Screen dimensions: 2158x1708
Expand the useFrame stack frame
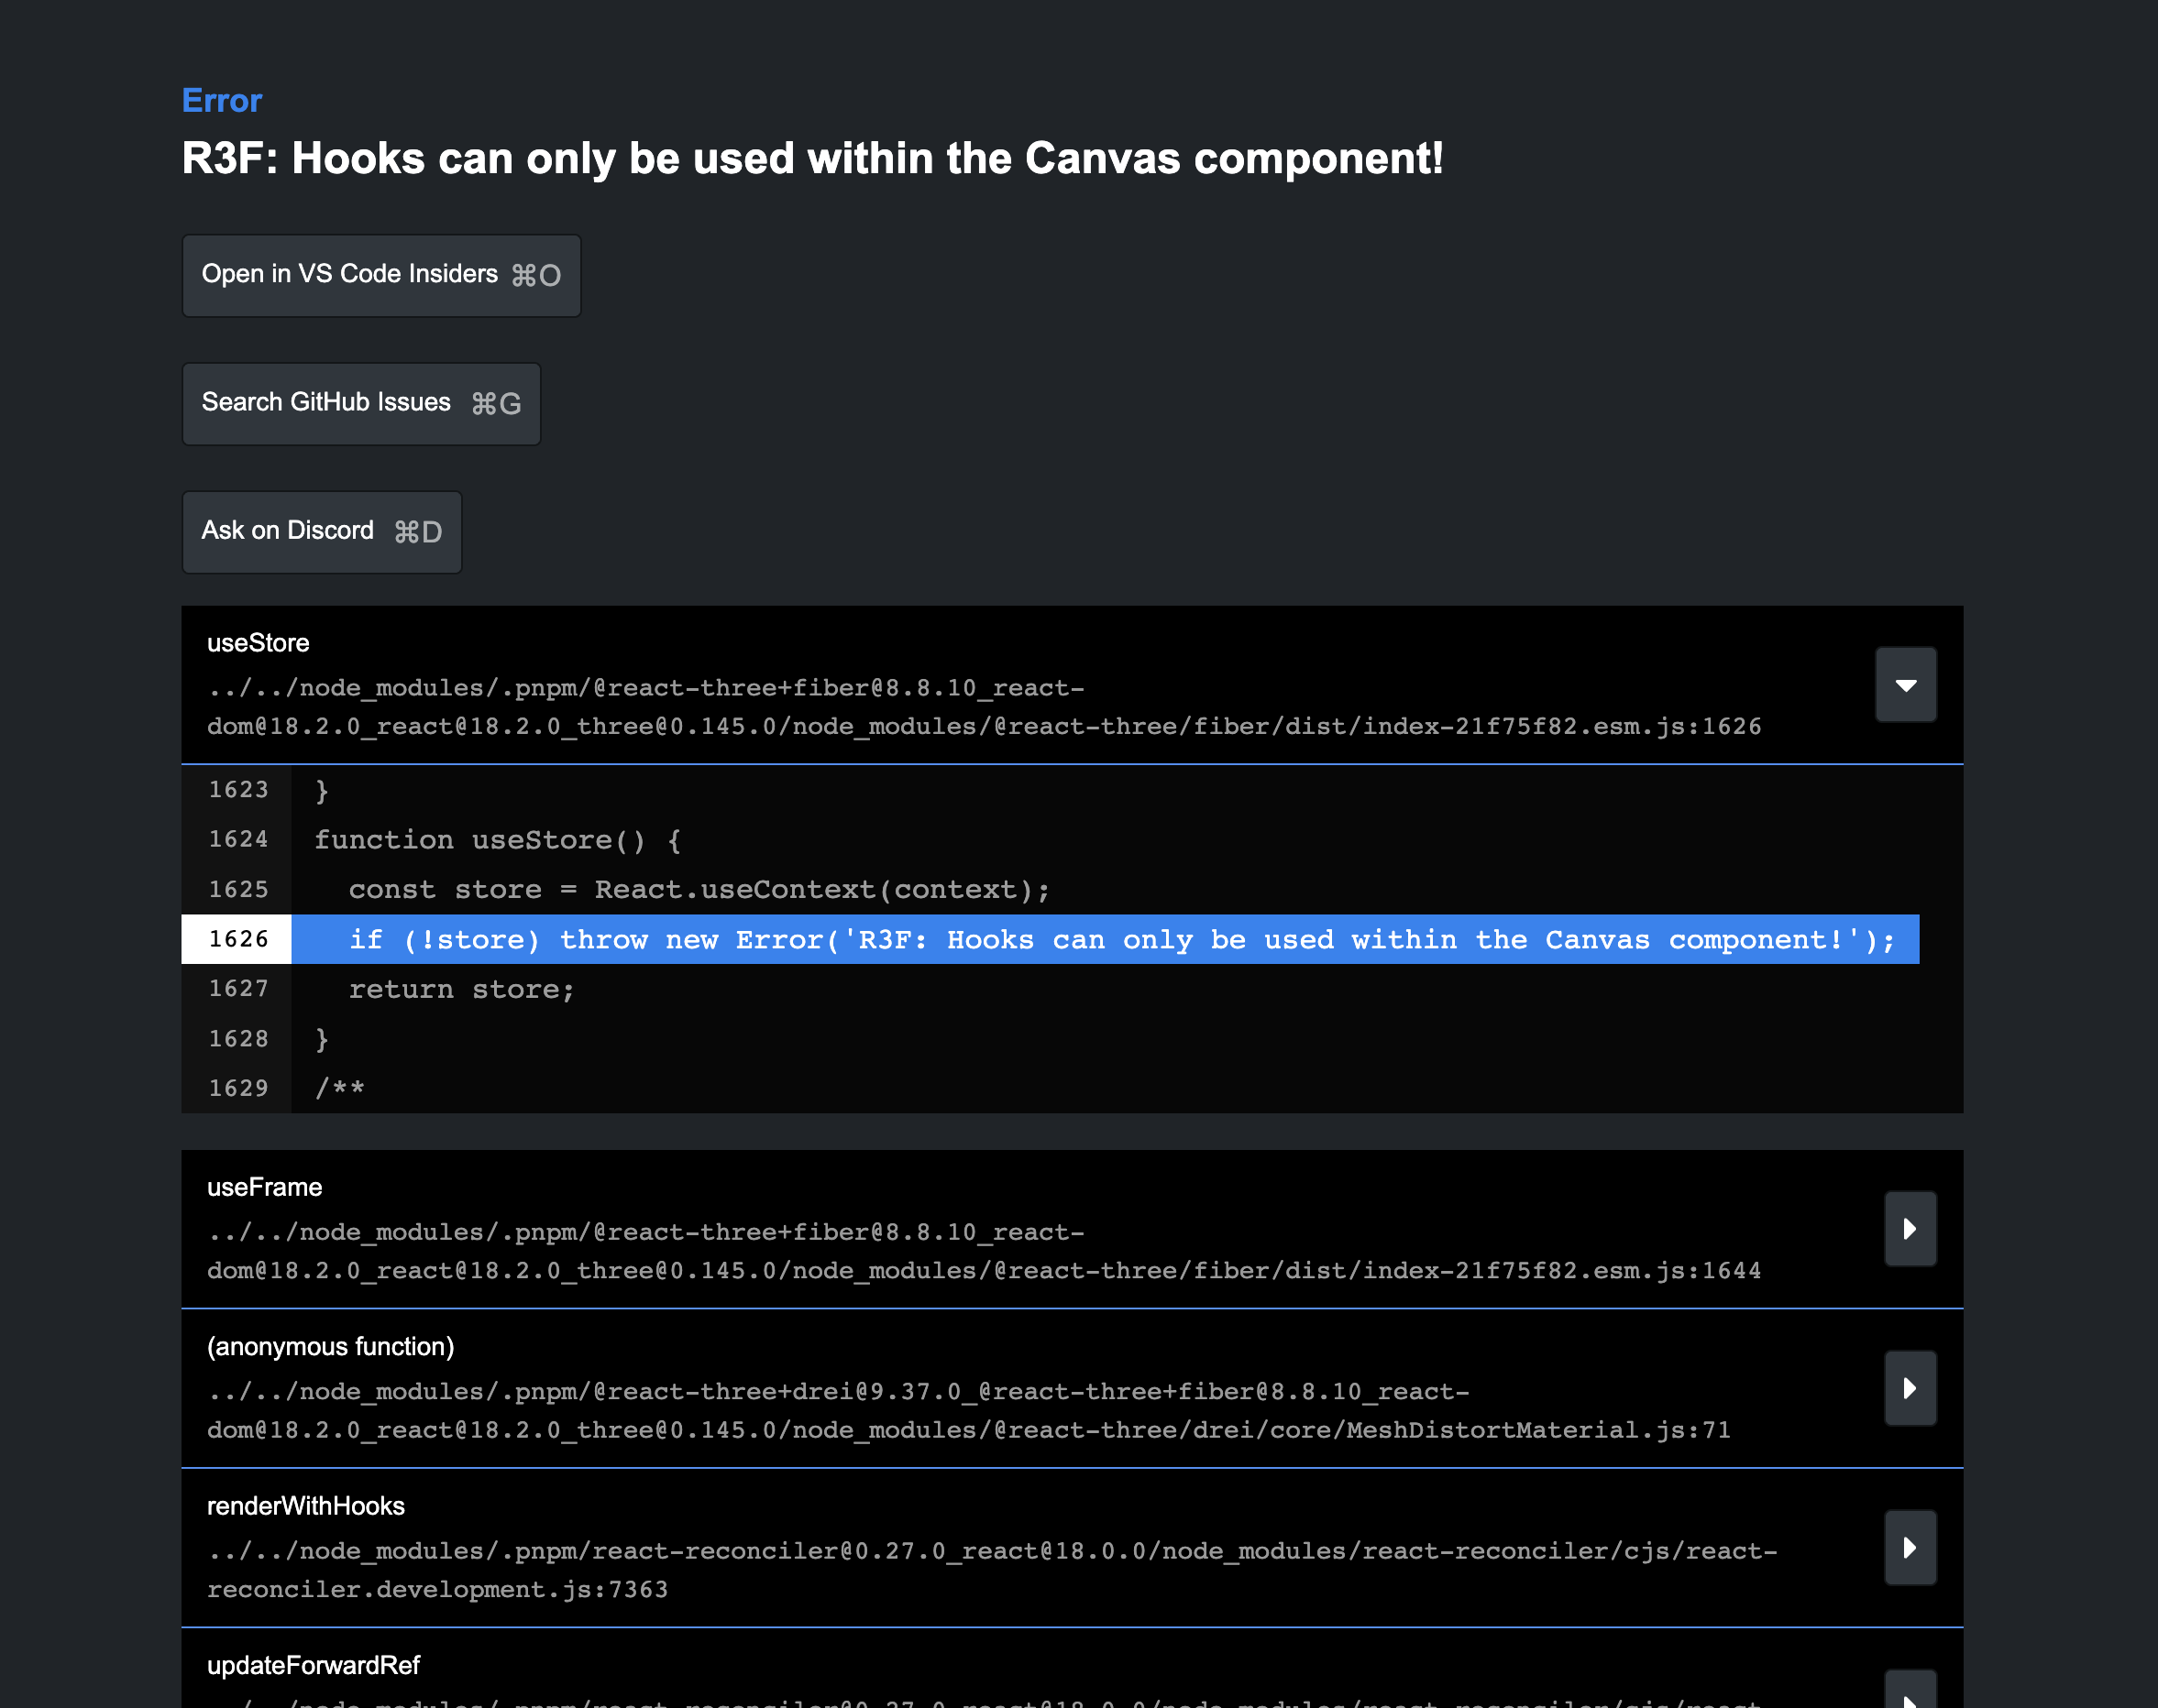[1909, 1229]
